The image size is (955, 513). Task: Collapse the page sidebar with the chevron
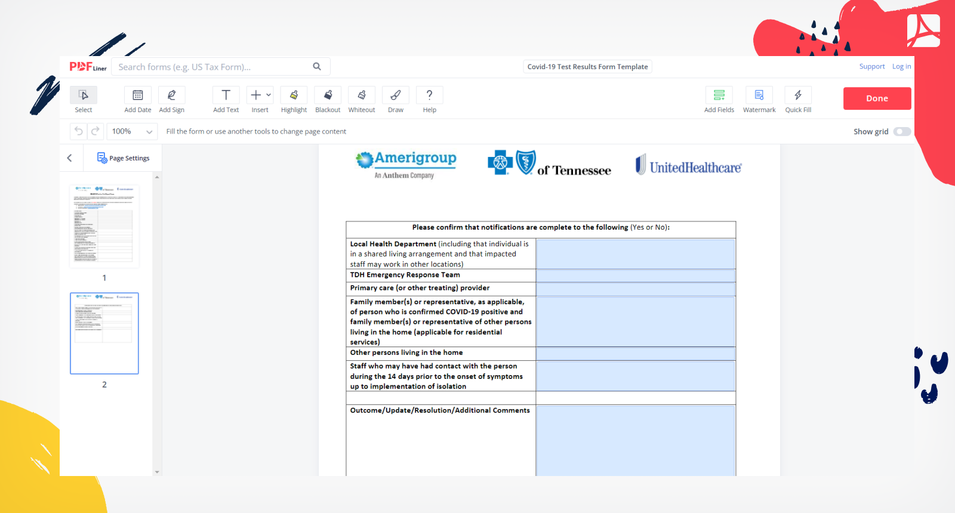click(x=69, y=158)
